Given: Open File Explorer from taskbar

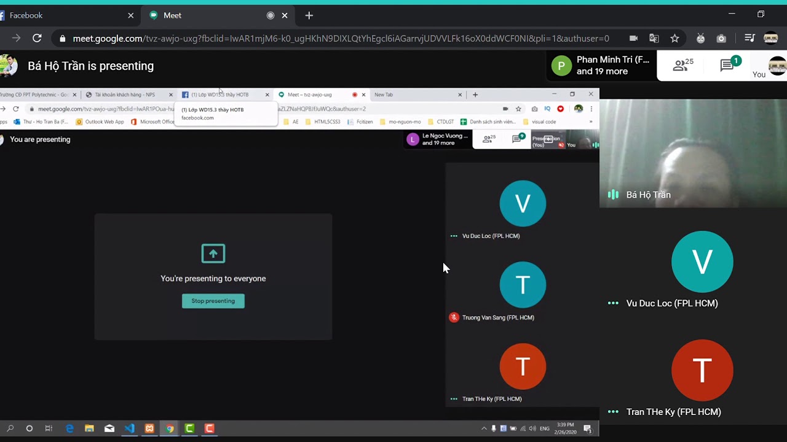Looking at the screenshot, I should coord(89,428).
